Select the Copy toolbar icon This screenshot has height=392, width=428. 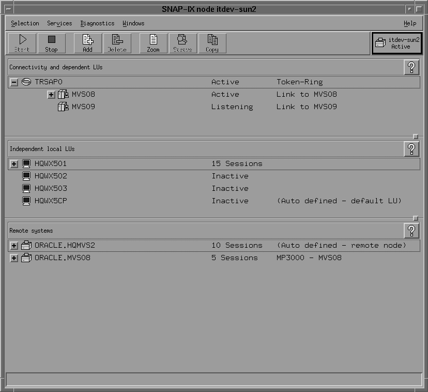212,42
